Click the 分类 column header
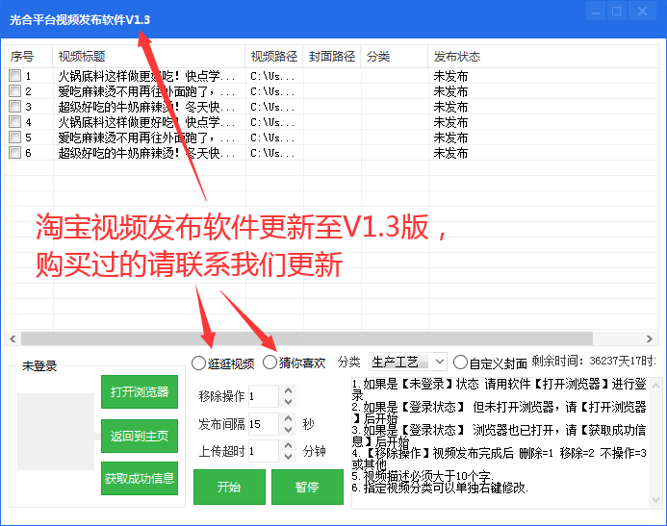Screen dimensions: 667x526 tap(395, 56)
